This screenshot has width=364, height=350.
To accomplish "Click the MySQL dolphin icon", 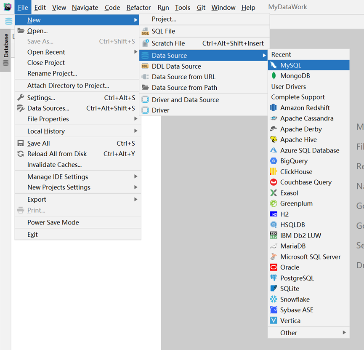I will coord(274,65).
